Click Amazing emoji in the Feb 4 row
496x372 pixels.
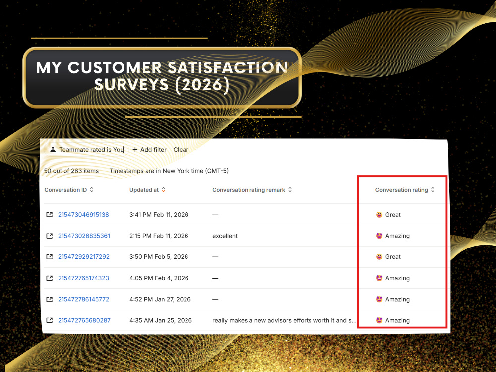coord(379,278)
